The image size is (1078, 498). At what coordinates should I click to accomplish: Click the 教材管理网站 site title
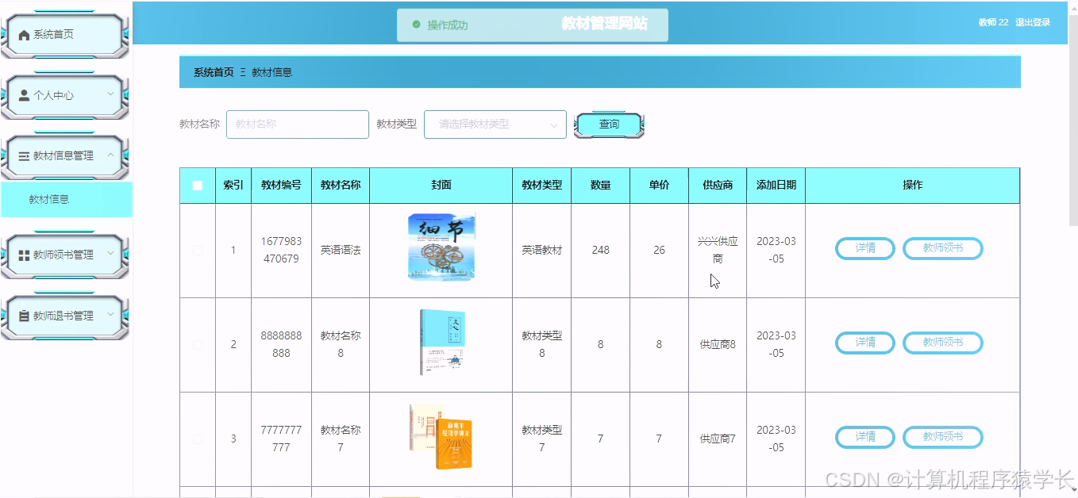click(605, 23)
